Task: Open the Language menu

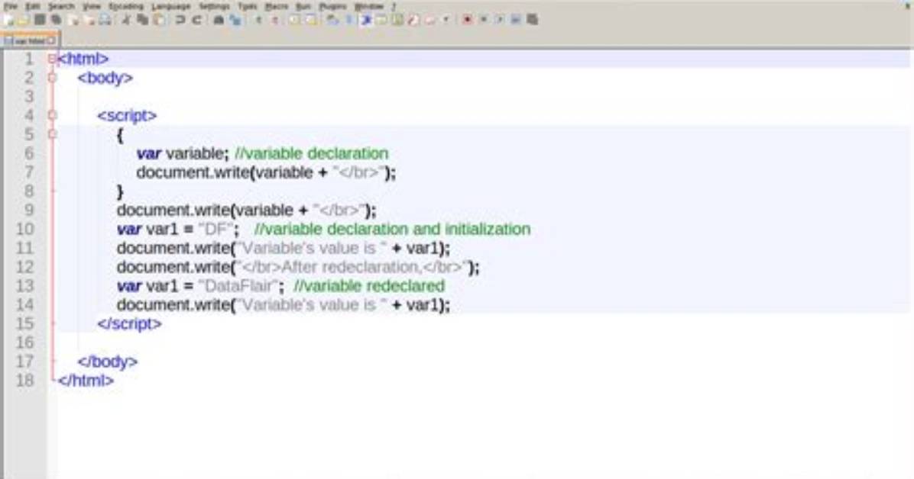Action: pos(170,6)
